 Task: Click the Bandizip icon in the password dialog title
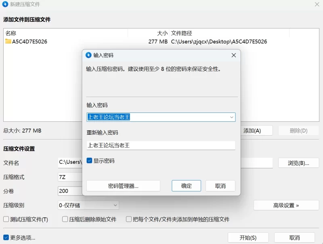point(89,55)
